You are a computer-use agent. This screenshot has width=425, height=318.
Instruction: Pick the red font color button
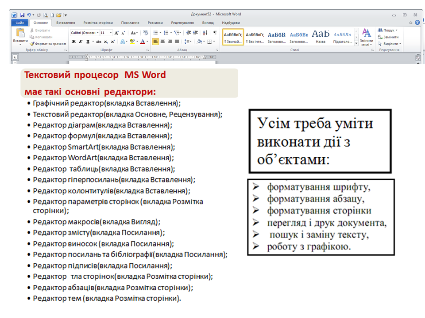pos(143,42)
